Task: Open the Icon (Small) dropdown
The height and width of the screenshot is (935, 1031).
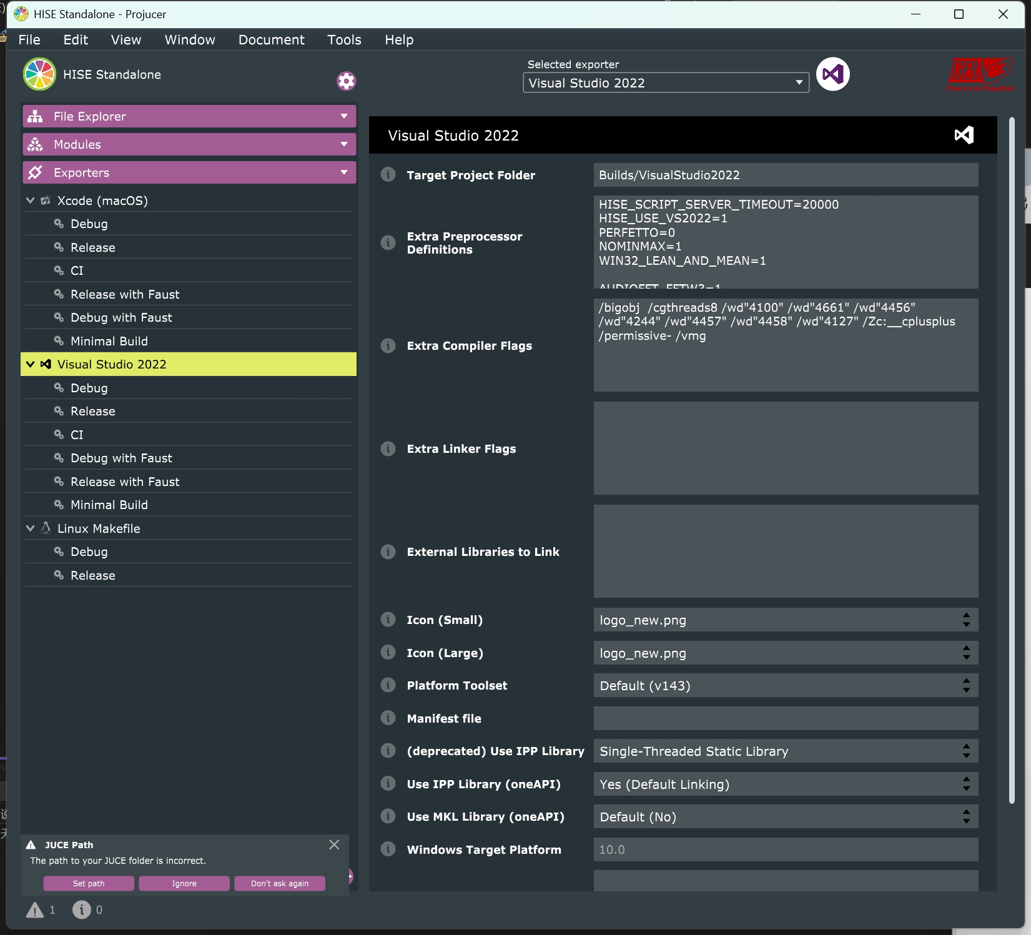Action: [x=786, y=620]
